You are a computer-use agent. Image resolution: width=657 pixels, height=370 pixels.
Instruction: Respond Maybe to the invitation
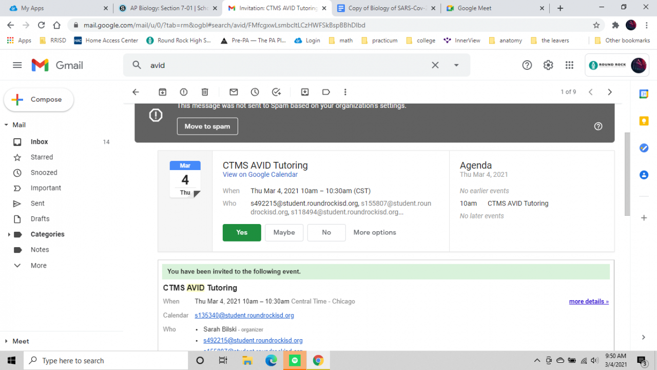pos(284,232)
